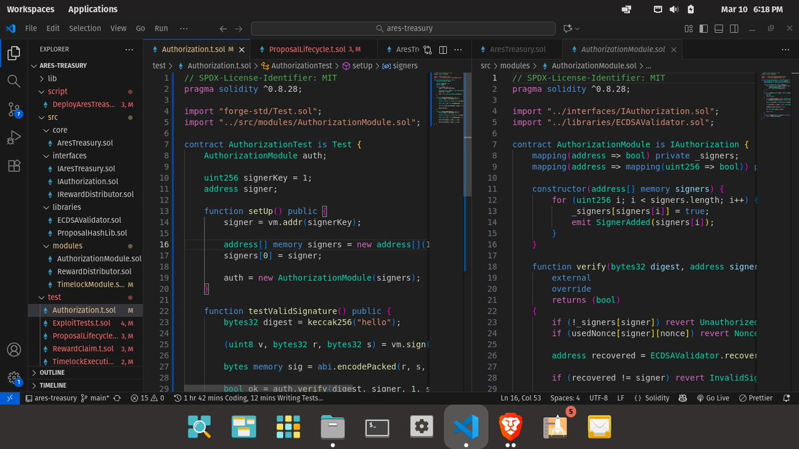
Task: Click the Explorer panel more actions ellipsis
Action: point(129,49)
